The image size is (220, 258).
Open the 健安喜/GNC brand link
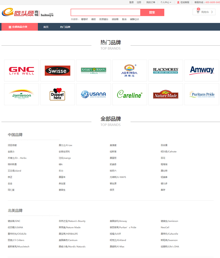14,221
